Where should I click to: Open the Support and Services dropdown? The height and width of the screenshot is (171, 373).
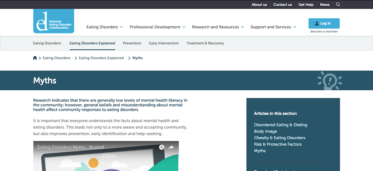[x=273, y=27]
